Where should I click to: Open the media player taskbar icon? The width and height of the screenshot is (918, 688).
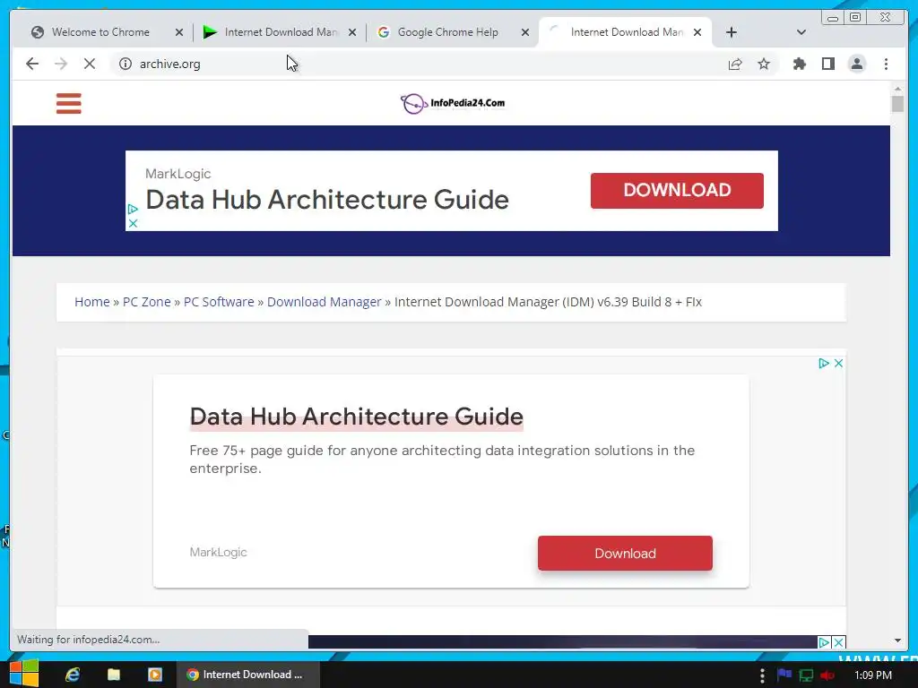tap(154, 675)
